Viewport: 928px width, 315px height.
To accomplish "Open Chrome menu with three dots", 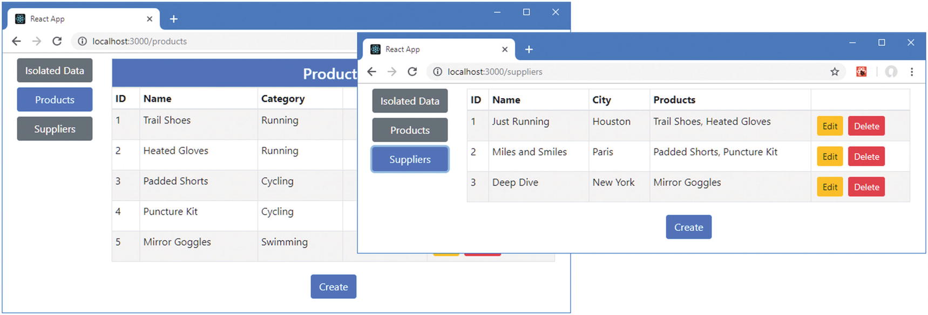I will 912,72.
